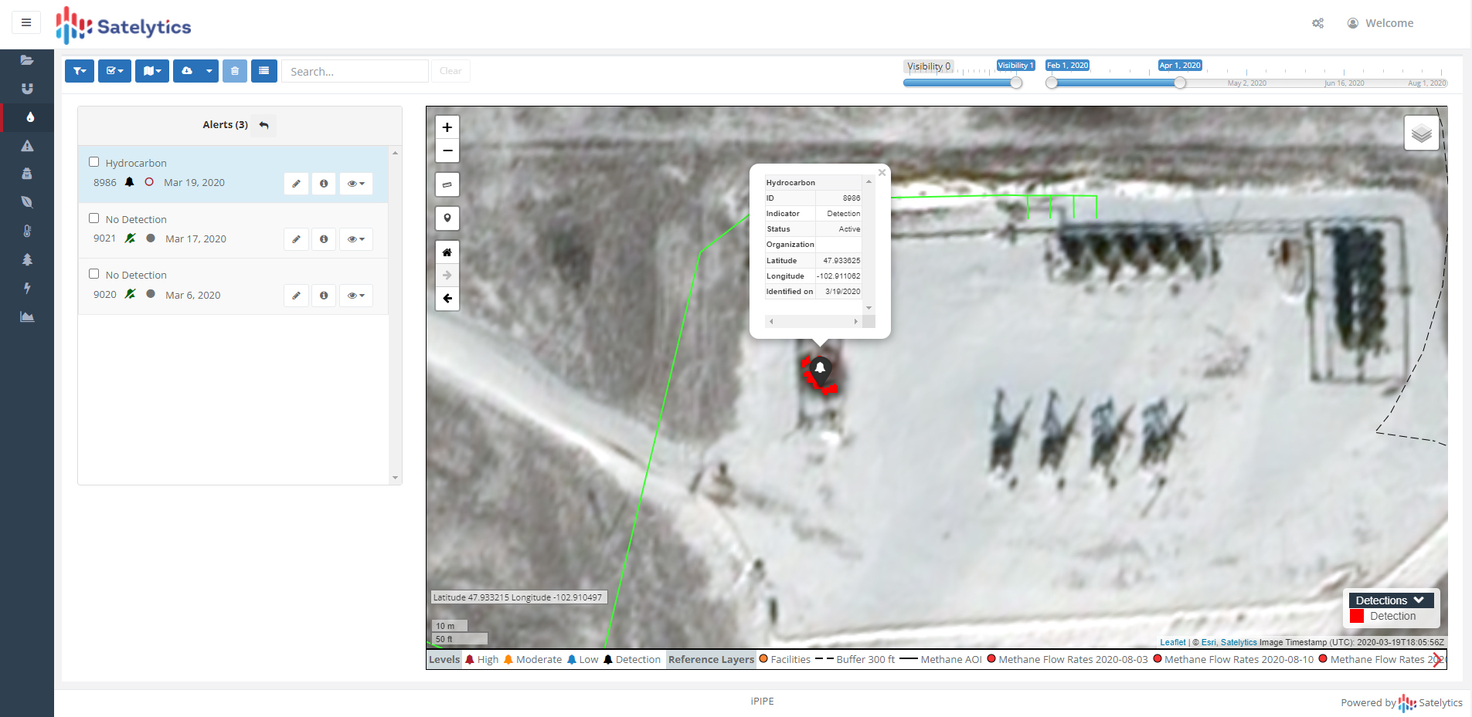The width and height of the screenshot is (1472, 717).
Task: Focus the Search input field
Action: pyautogui.click(x=355, y=71)
